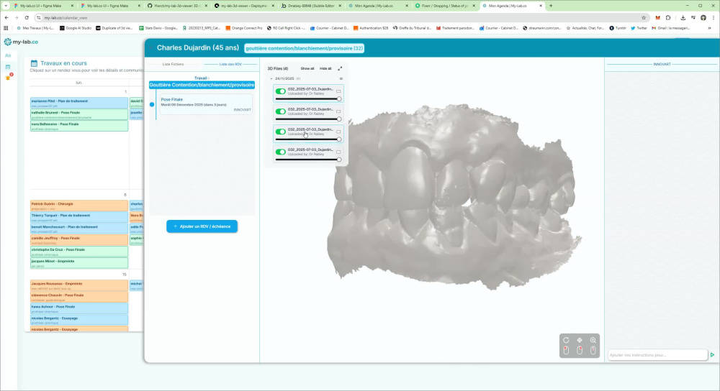Open the Google AI Studio bookmark

76,28
